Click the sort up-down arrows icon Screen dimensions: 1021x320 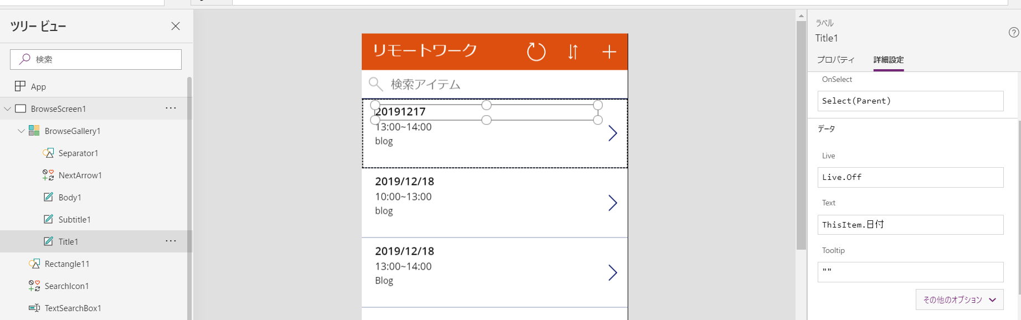[x=573, y=52]
